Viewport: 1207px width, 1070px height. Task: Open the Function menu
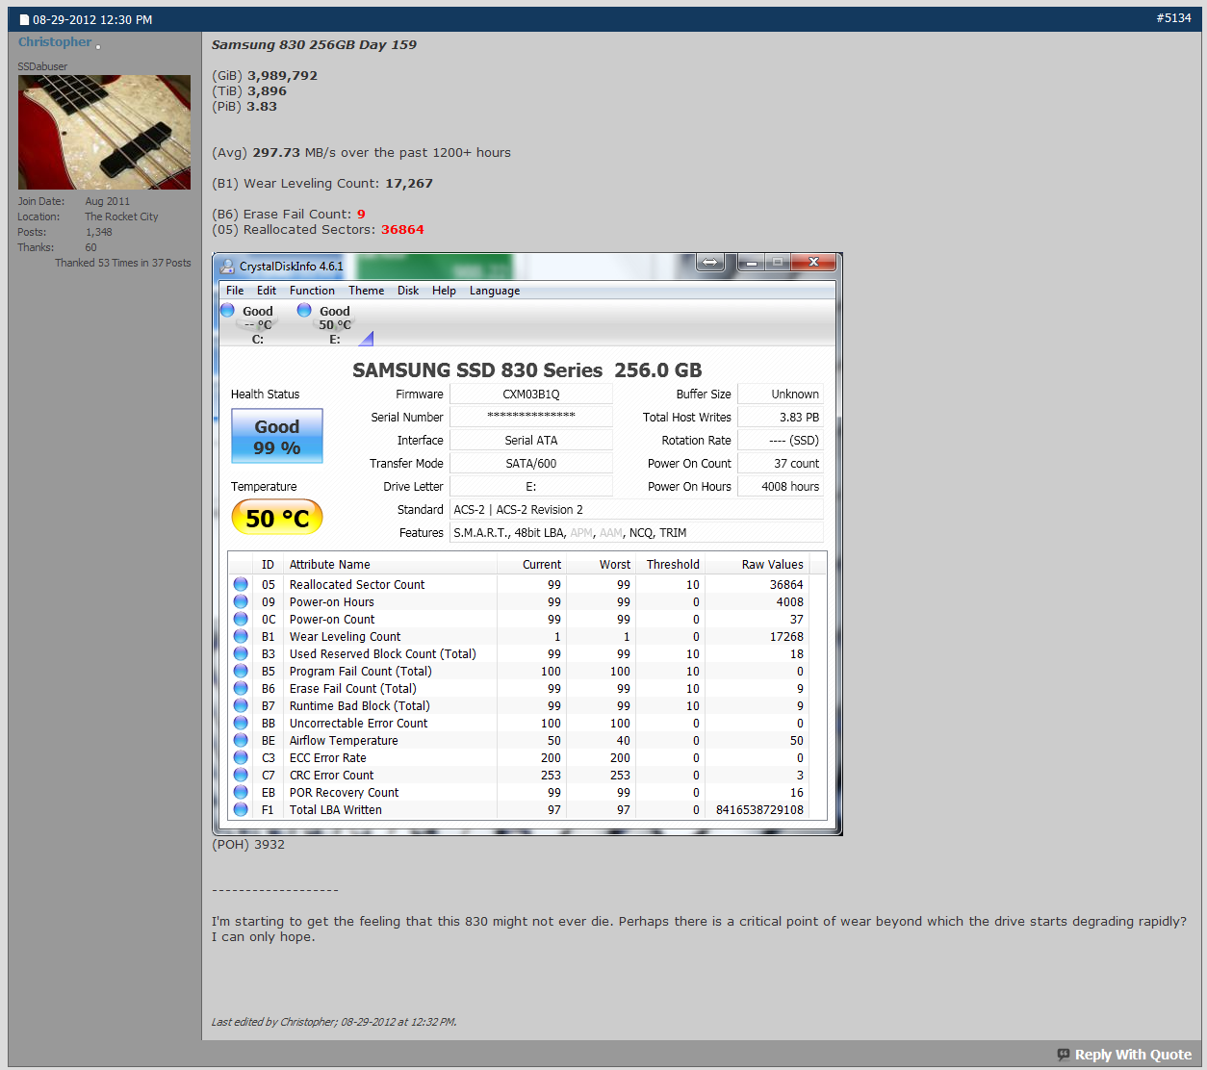(312, 291)
